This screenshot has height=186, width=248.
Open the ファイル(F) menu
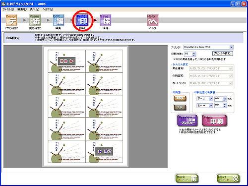pos(8,9)
